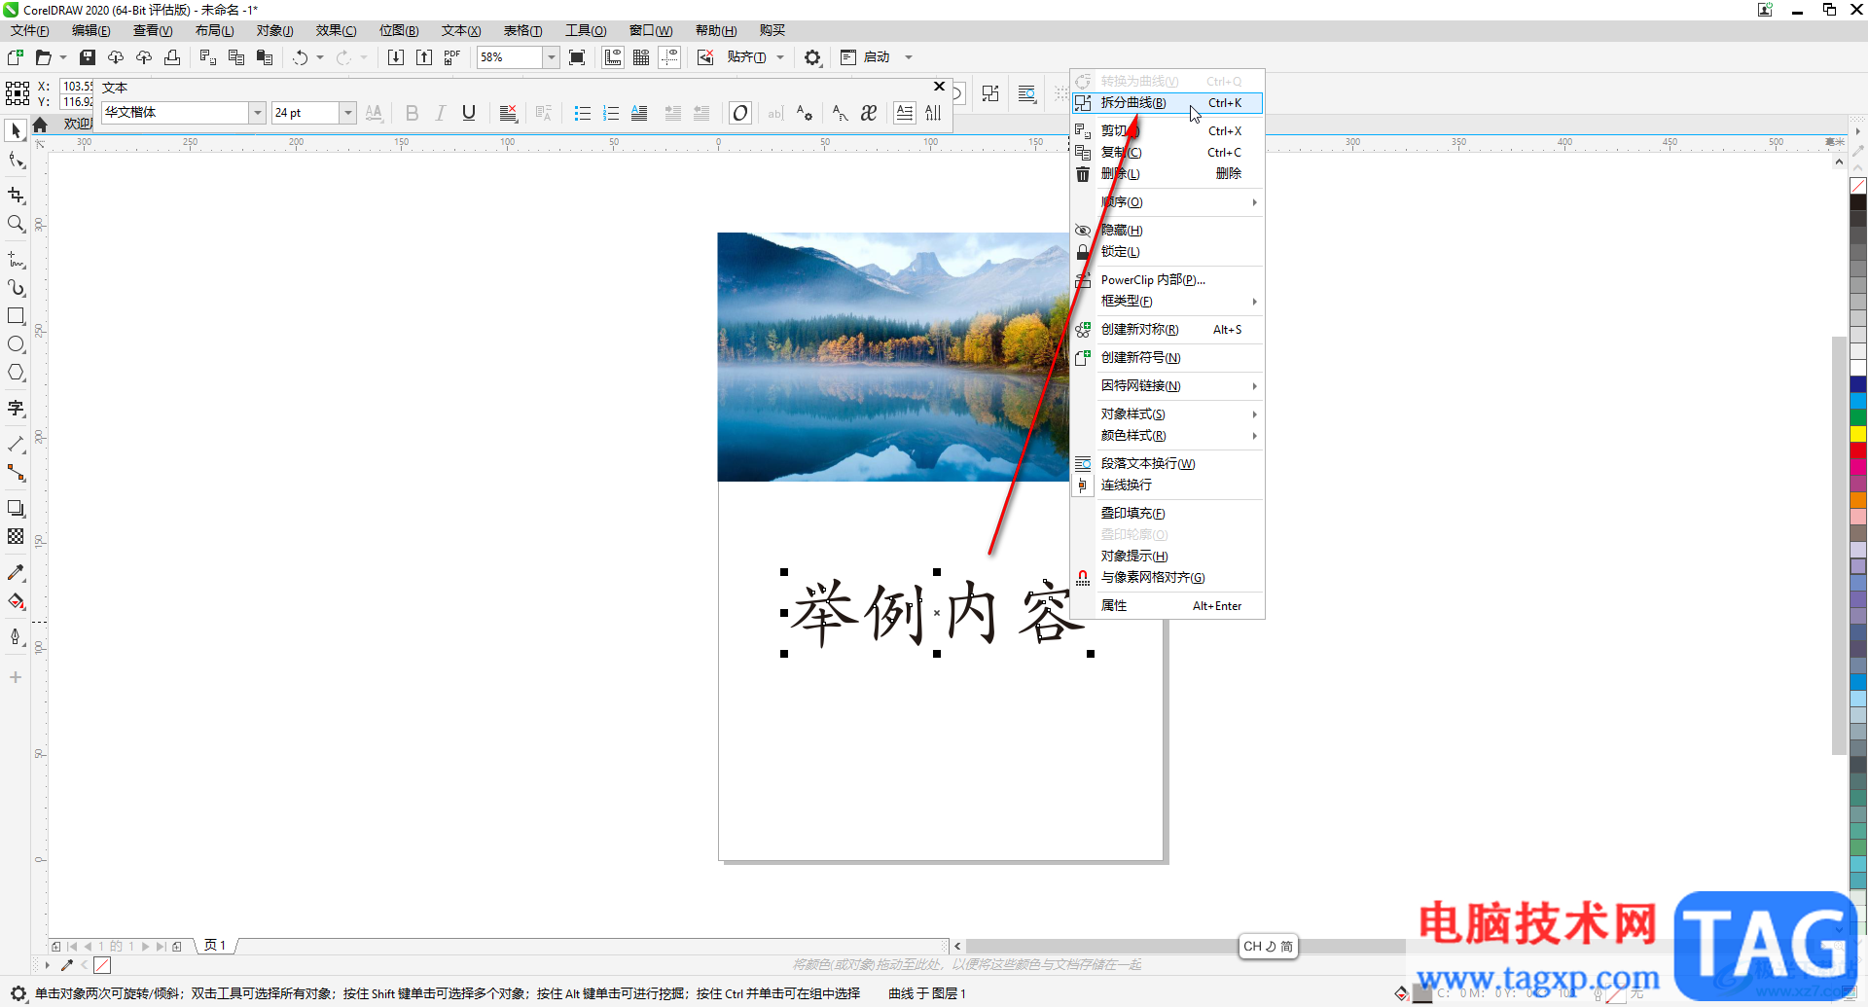Click the red color swatch in palette
1868x1007 pixels.
tap(1858, 450)
